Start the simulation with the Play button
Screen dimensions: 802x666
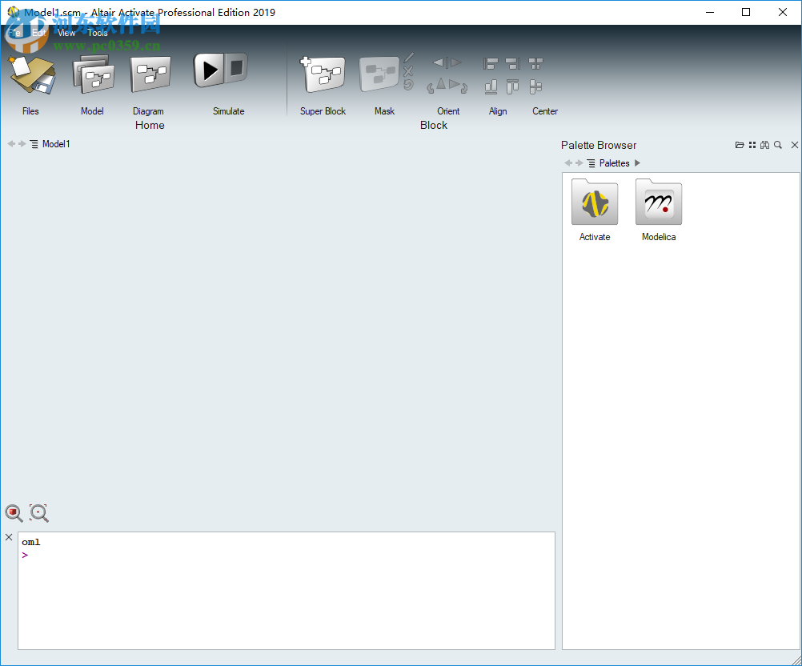coord(208,70)
